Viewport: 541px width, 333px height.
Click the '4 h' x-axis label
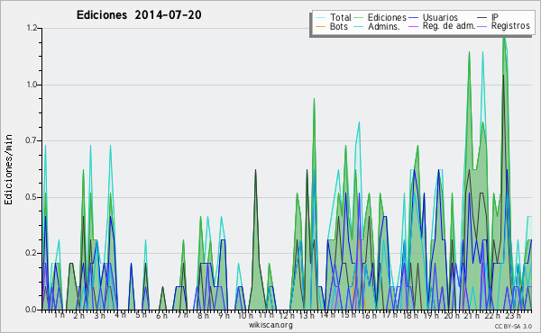click(120, 315)
